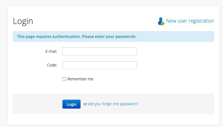Click the new user registration person icon

click(161, 20)
